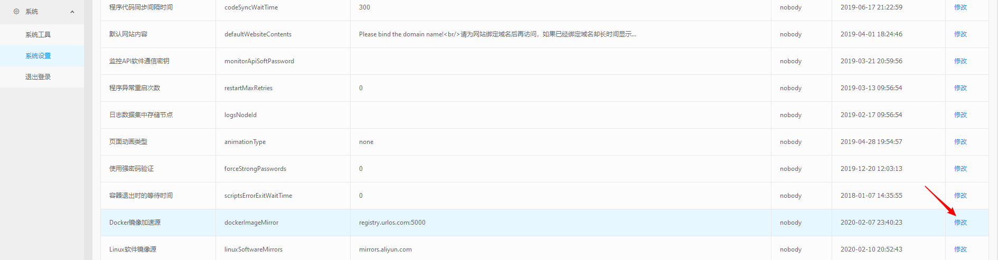Click 修改 for the dockerImageMirror row
The height and width of the screenshot is (260, 998).
pyautogui.click(x=960, y=223)
